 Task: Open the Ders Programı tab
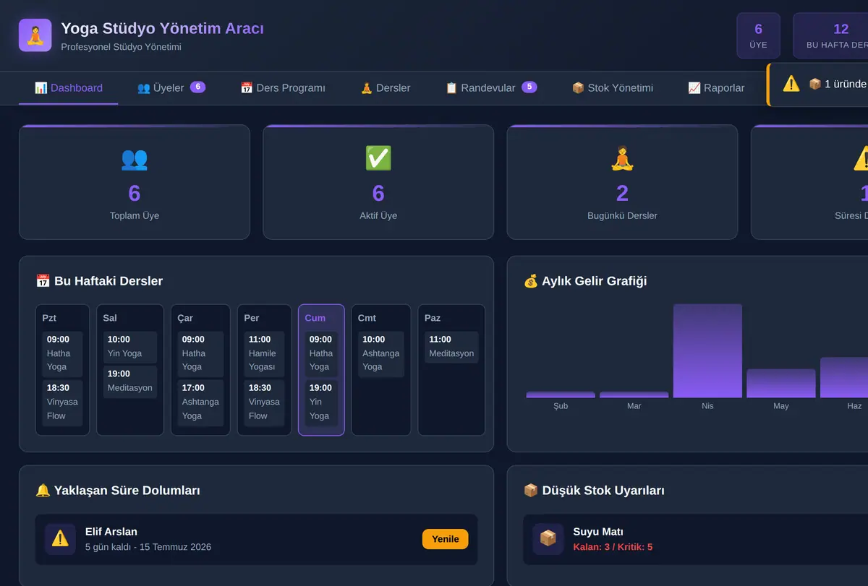283,88
